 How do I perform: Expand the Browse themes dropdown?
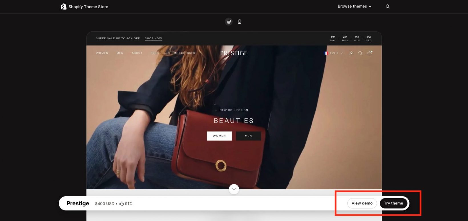coord(354,6)
